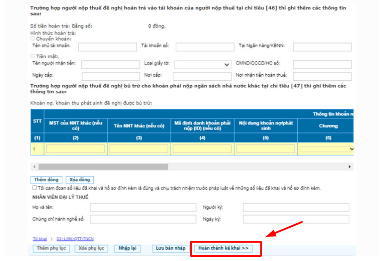Click Thêm dòng to add a row
Viewport: 384px width, 261px height.
pyautogui.click(x=46, y=180)
